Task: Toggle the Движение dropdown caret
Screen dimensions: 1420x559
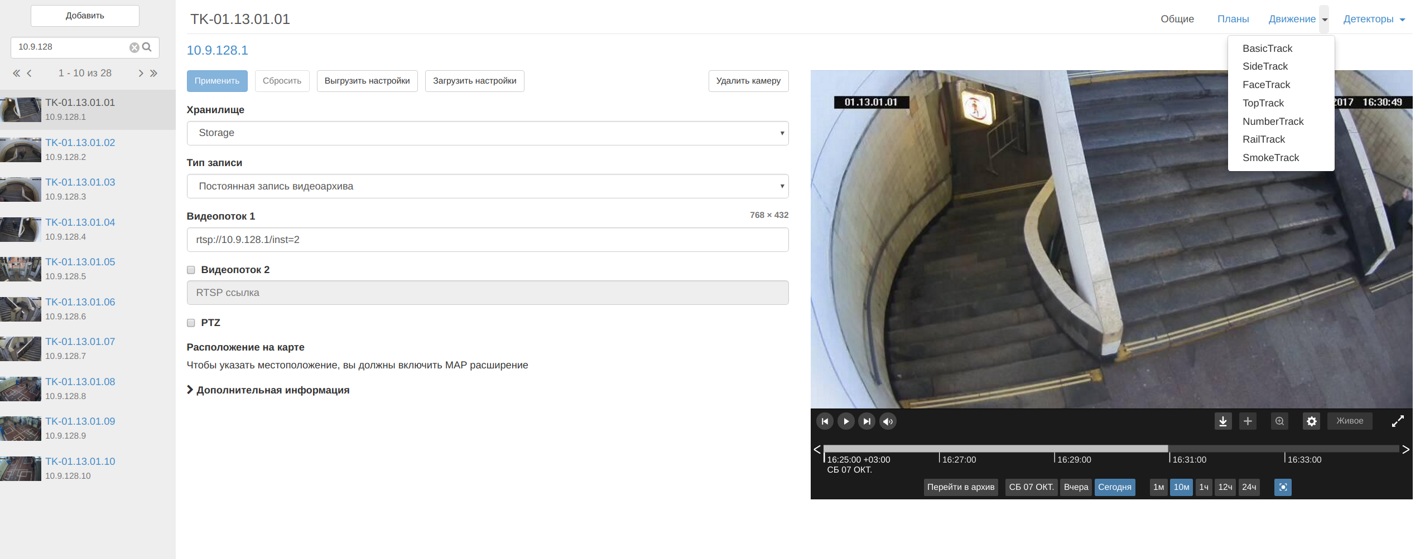Action: (x=1324, y=20)
